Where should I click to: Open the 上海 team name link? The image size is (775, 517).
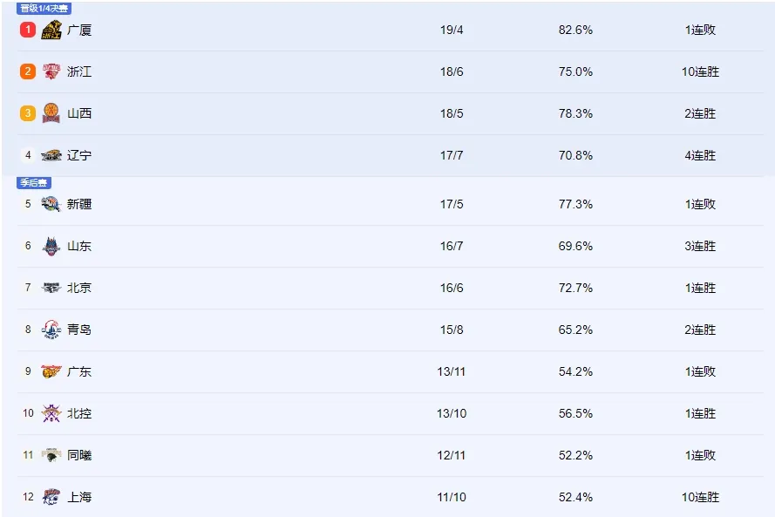coord(79,497)
